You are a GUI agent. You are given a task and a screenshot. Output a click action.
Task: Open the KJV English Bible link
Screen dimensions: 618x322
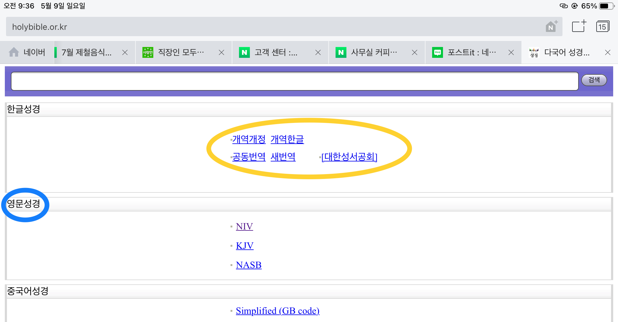tap(245, 246)
